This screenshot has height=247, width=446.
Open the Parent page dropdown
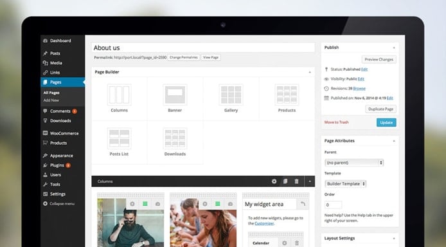click(354, 163)
